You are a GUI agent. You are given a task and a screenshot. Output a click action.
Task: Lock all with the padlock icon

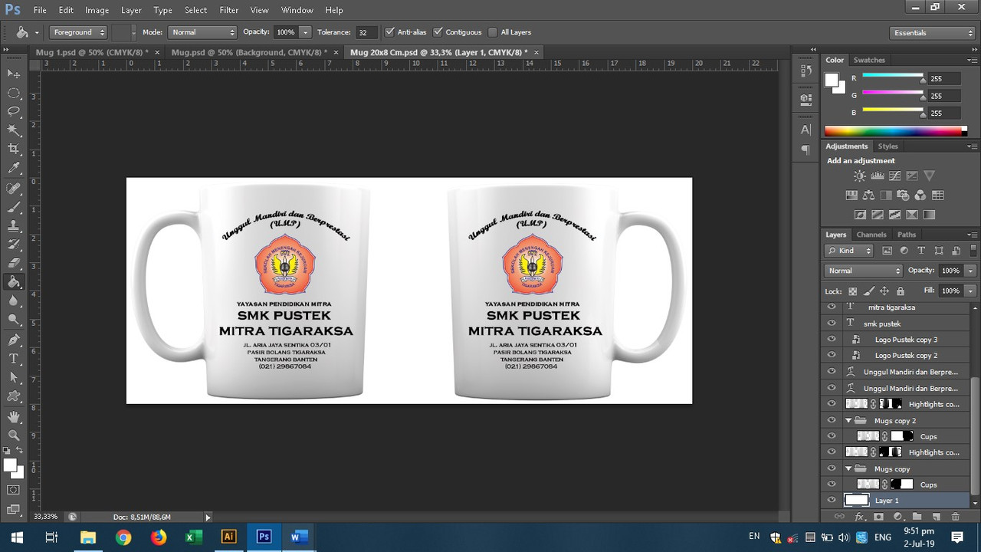tap(901, 291)
